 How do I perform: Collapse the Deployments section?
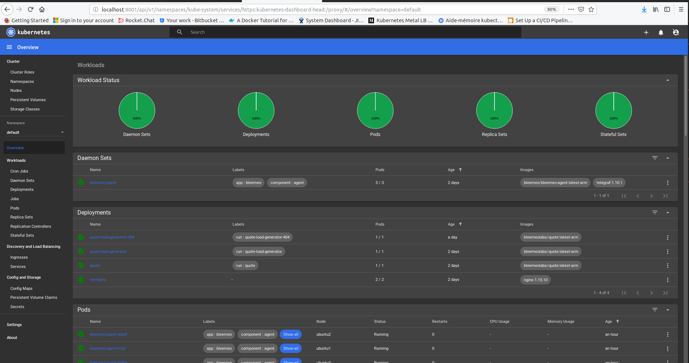668,212
